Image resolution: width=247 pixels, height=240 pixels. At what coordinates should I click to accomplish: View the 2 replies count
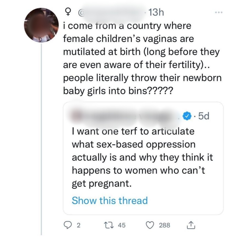78,225
